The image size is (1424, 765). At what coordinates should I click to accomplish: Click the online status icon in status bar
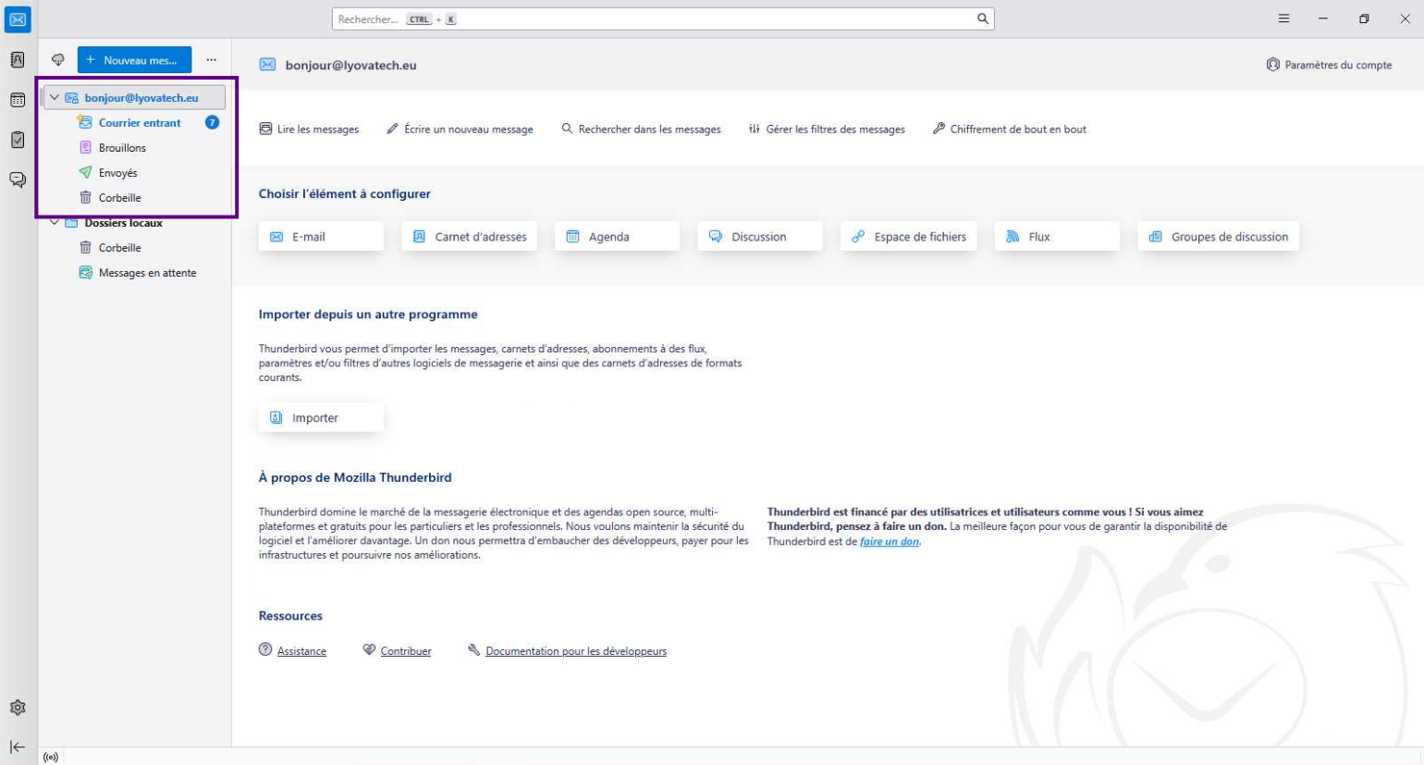tap(51, 757)
